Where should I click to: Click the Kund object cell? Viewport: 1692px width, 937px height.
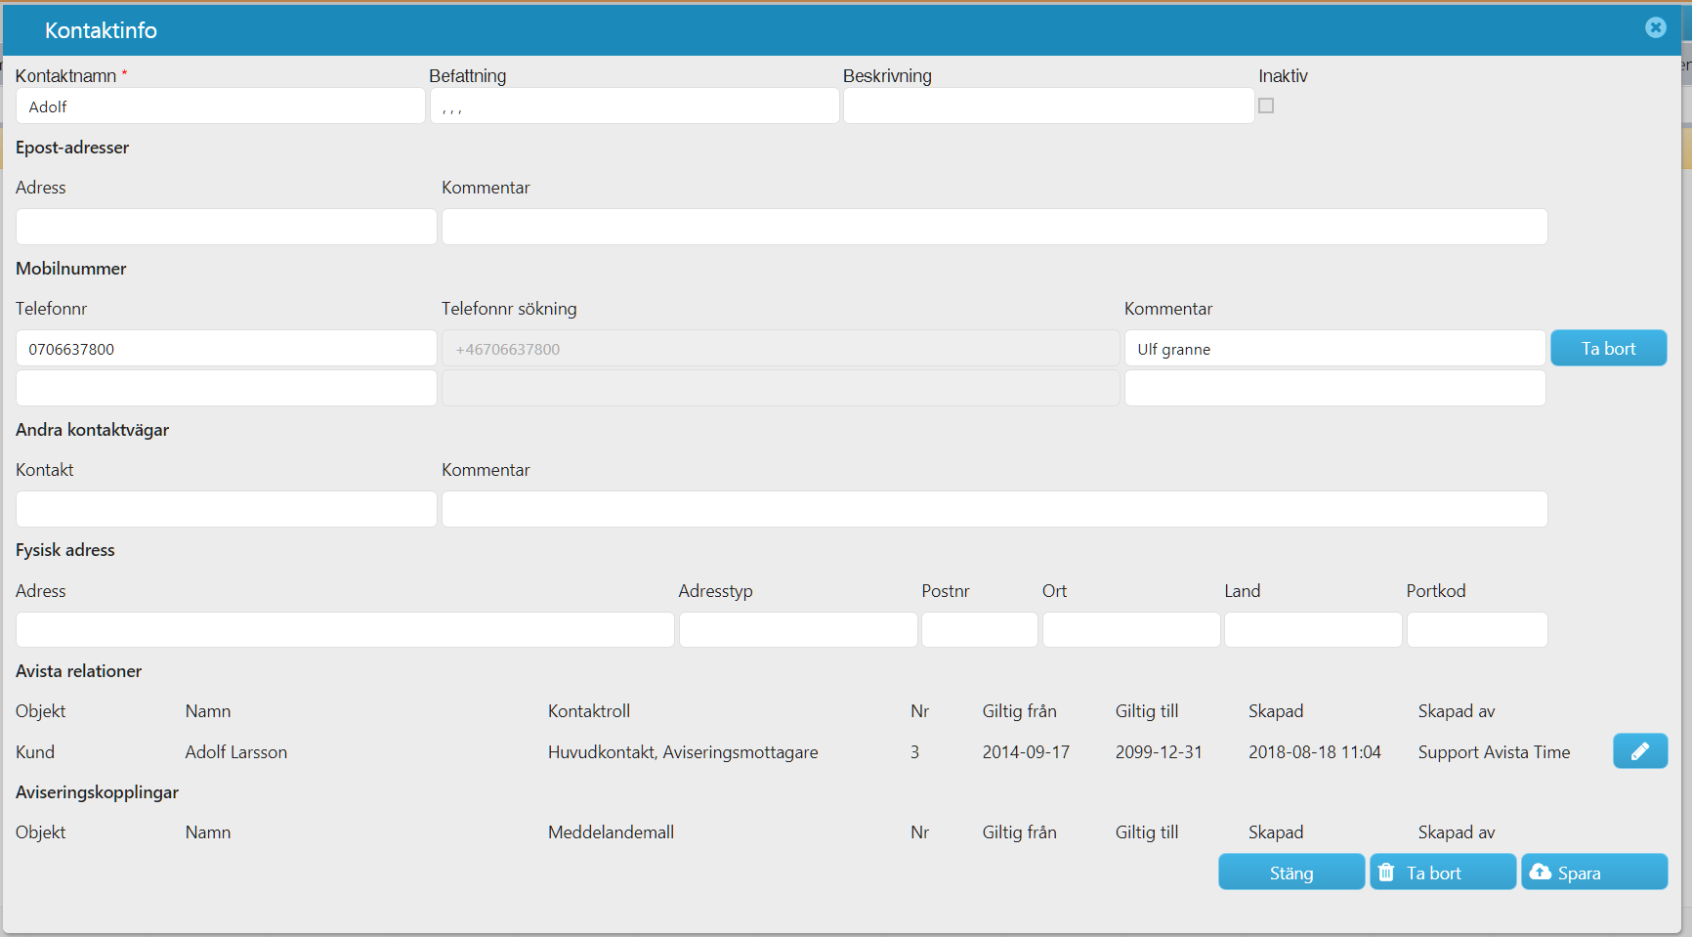(35, 752)
